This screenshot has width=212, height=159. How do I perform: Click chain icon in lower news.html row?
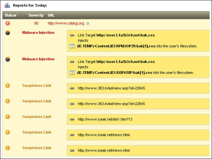pos(72,150)
